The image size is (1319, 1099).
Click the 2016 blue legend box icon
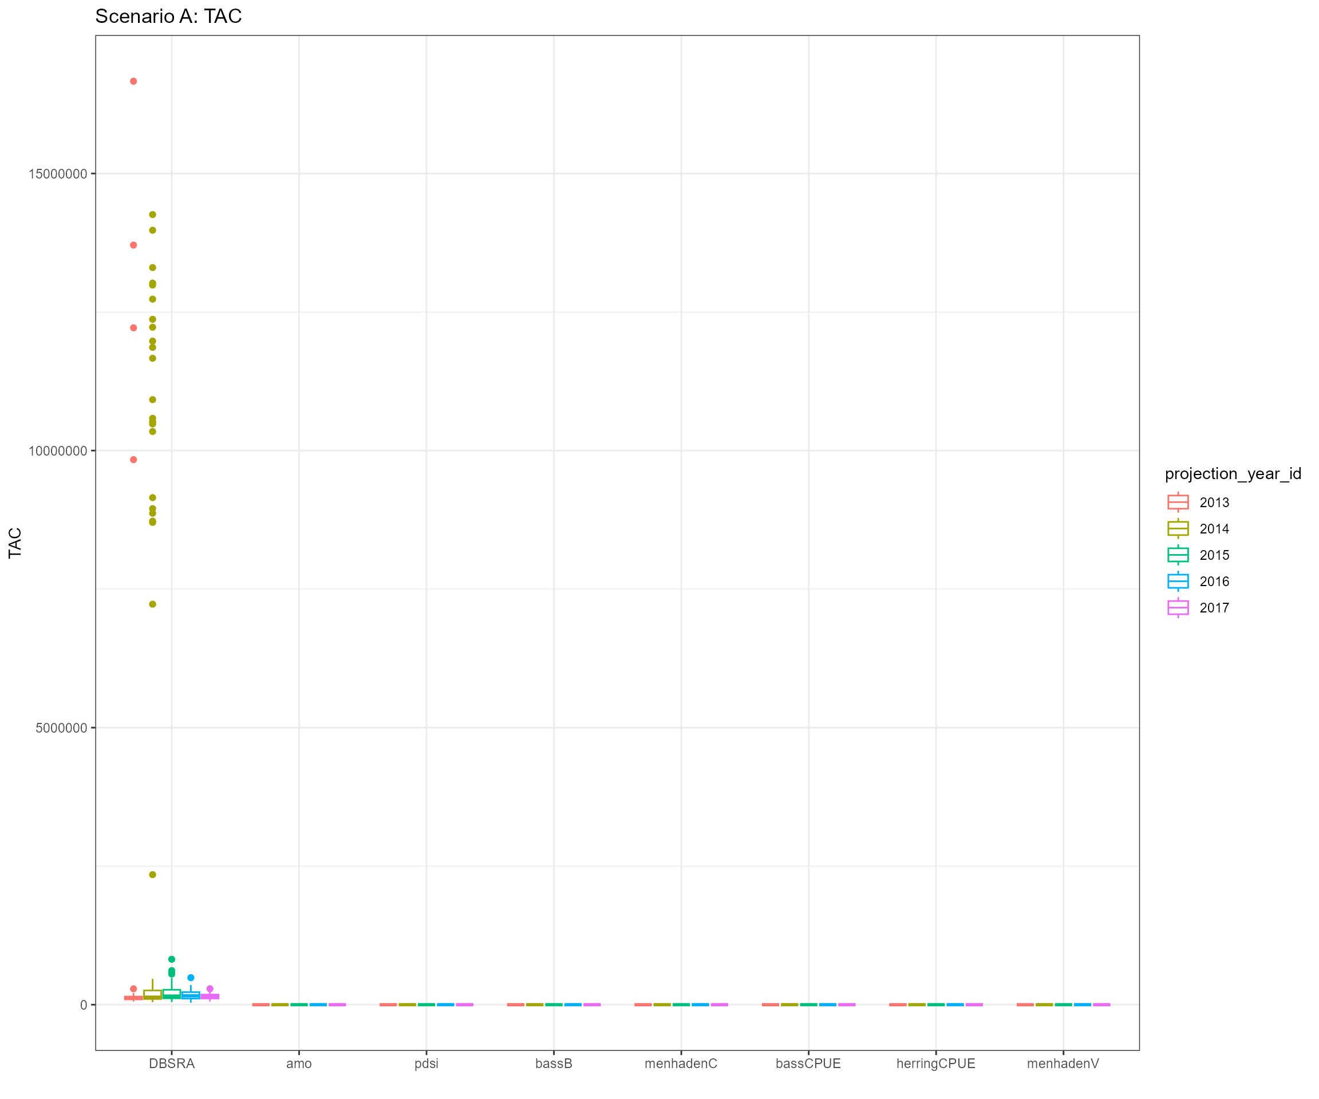click(x=1178, y=582)
